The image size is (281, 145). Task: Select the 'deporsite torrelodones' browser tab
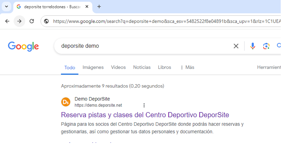click(53, 7)
